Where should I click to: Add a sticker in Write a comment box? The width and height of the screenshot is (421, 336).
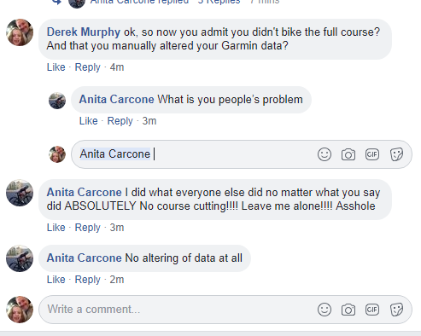click(396, 310)
